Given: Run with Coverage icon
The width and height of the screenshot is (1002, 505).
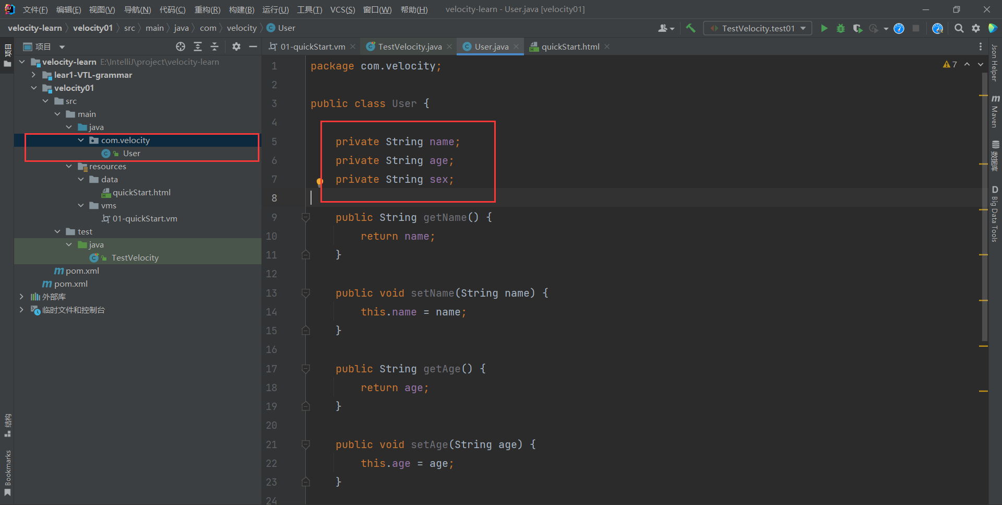Looking at the screenshot, I should [857, 28].
